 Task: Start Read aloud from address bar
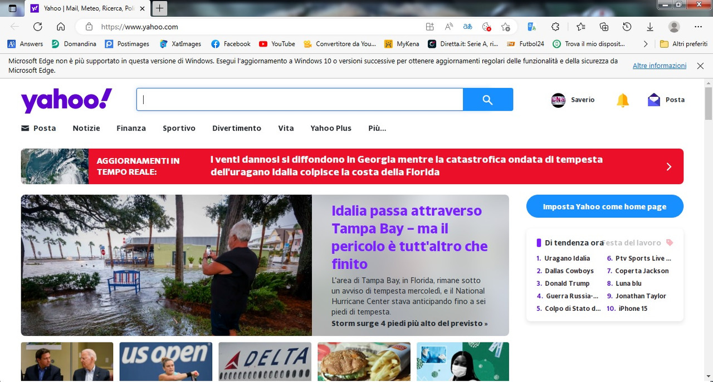coord(448,27)
